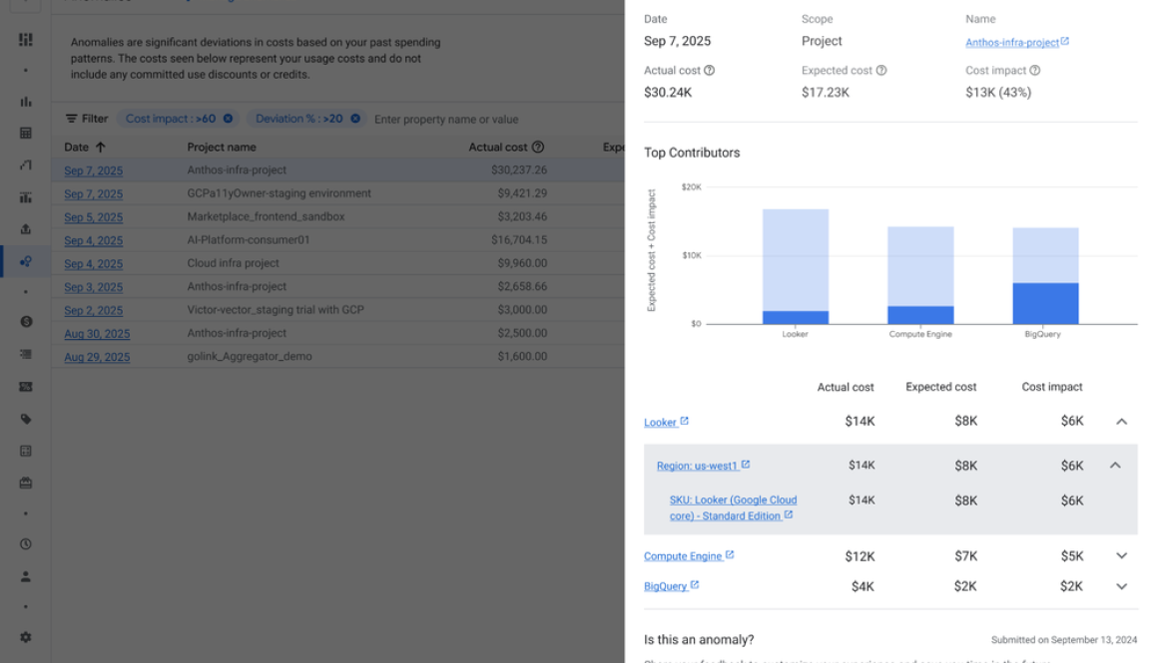Viewport: 1158px width, 663px height.
Task: Open the Cost breakdown icon in sidebar
Action: (x=25, y=196)
